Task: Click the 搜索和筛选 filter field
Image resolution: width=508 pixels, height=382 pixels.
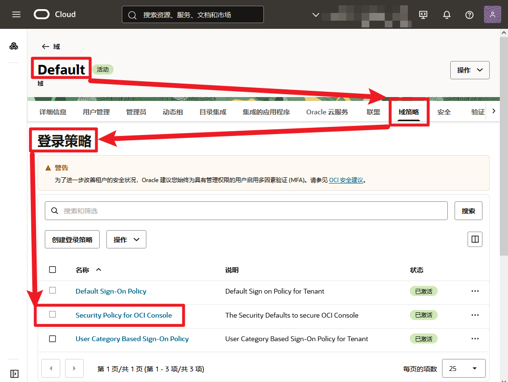Action: click(246, 211)
